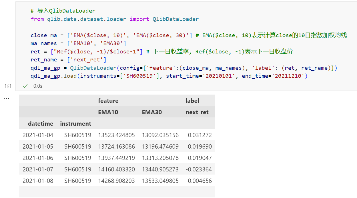The width and height of the screenshot is (357, 198).
Task: Click the 0.0s execution time text
Action: click(38, 86)
